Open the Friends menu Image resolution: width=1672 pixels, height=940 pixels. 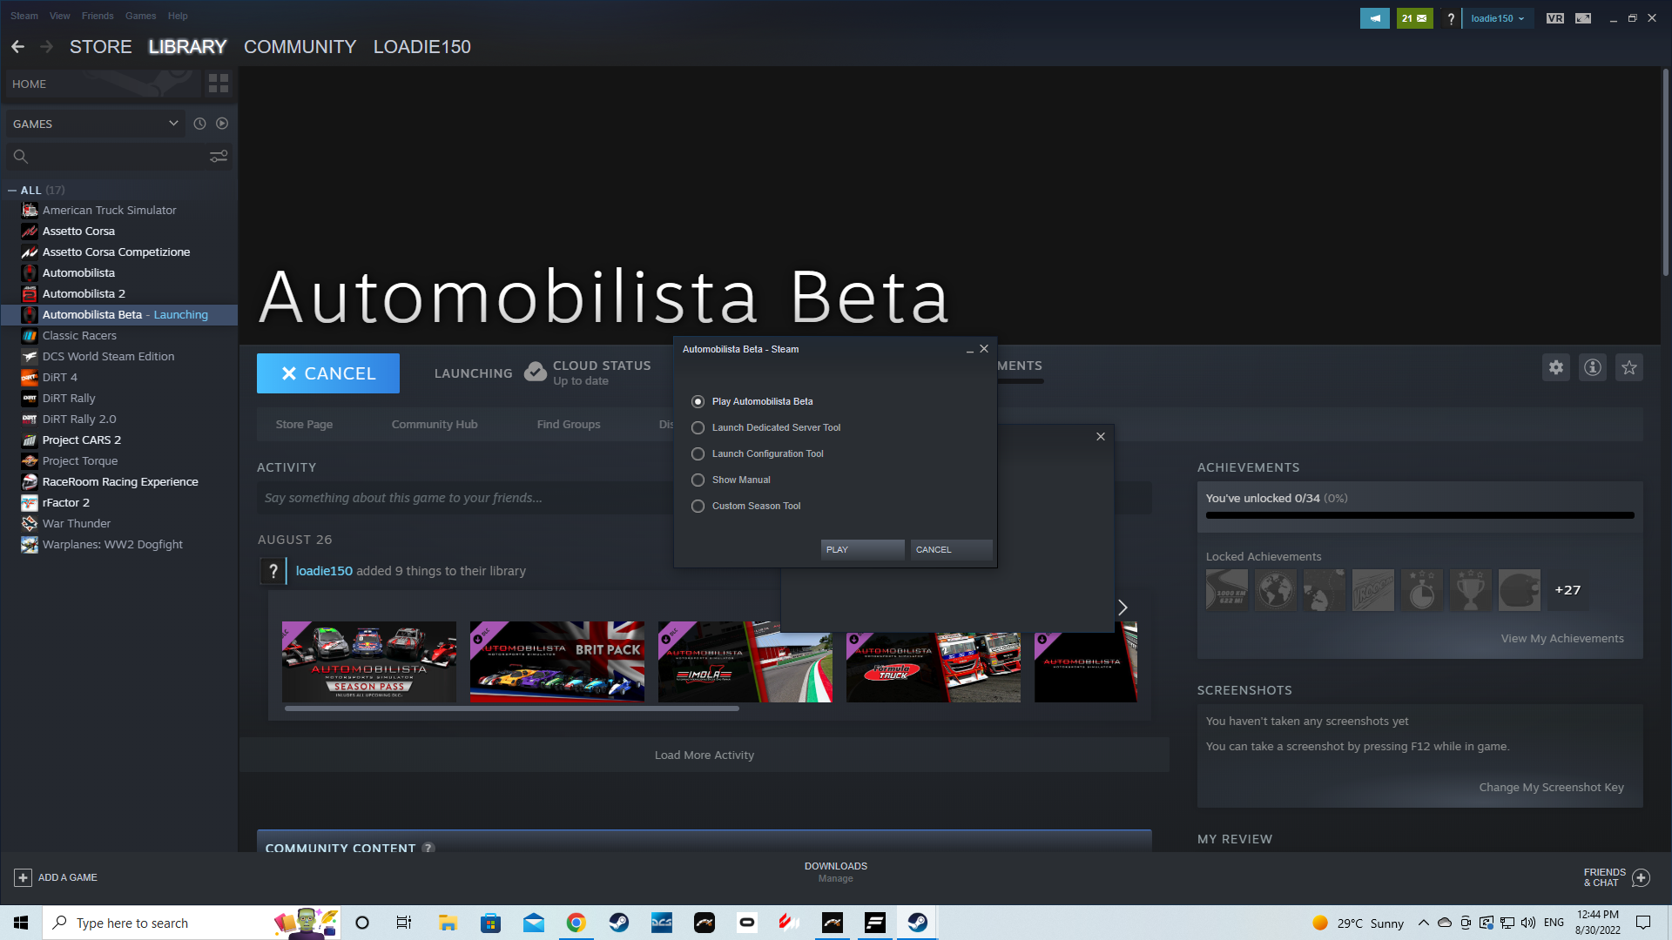98,16
